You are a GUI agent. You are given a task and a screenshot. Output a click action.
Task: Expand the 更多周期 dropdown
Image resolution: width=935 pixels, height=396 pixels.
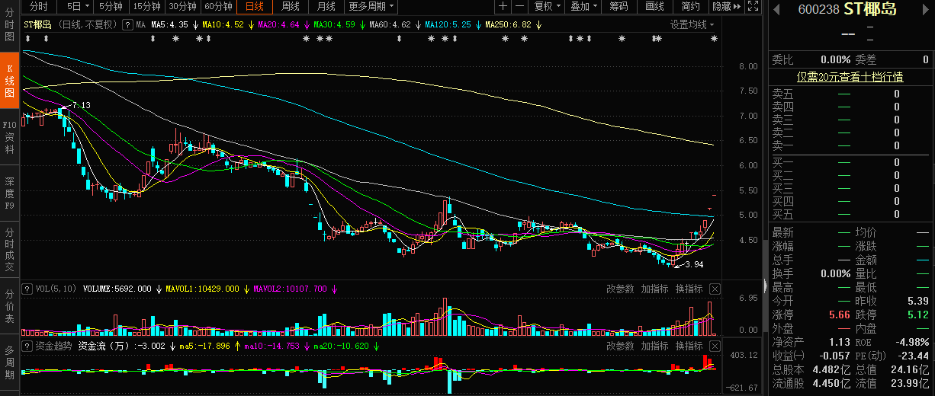[x=371, y=6]
